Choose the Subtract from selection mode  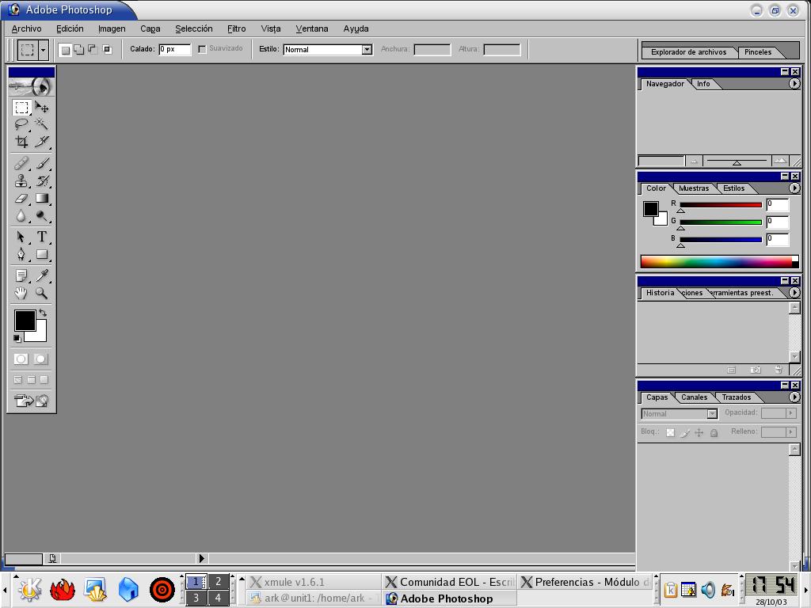click(93, 50)
